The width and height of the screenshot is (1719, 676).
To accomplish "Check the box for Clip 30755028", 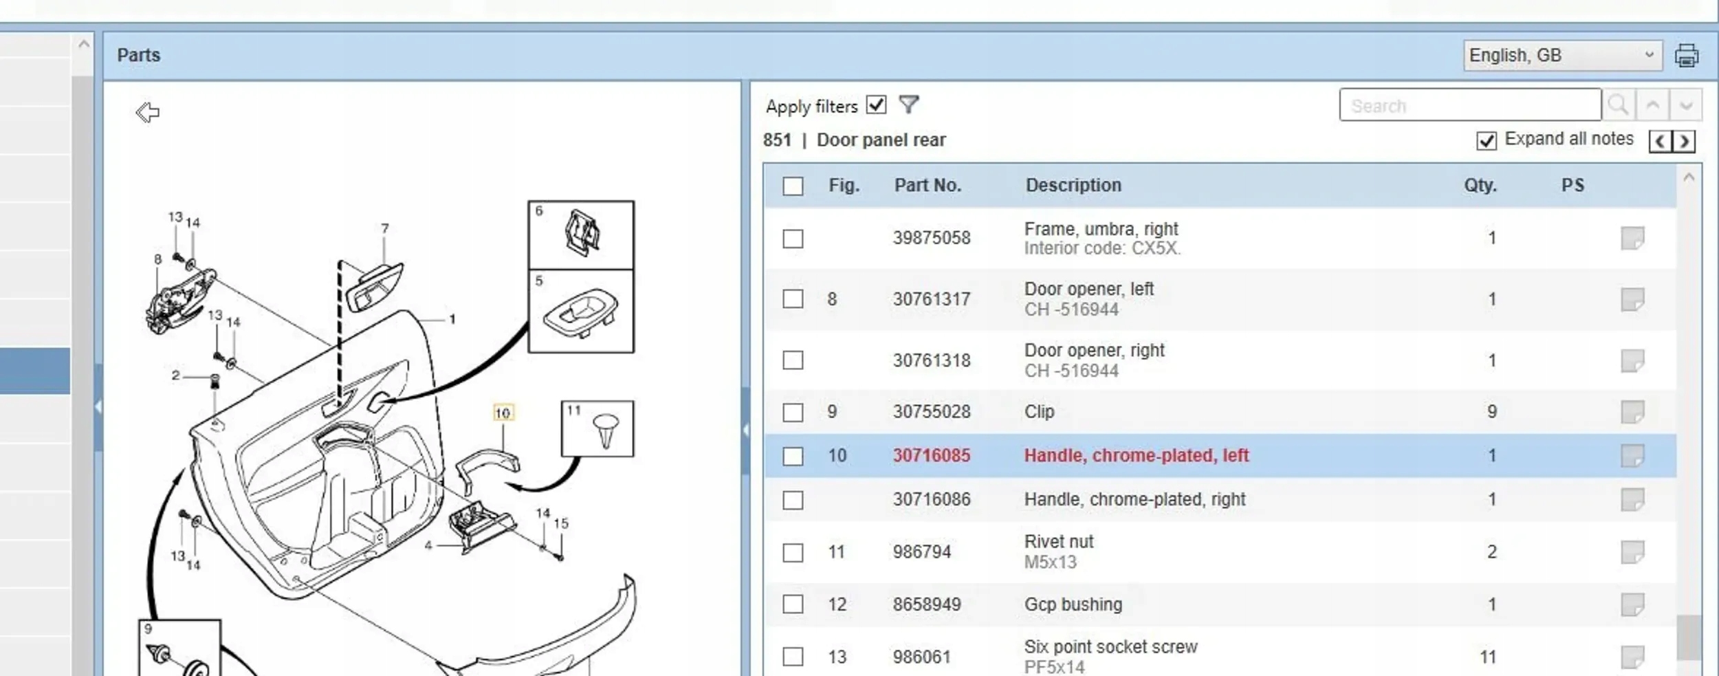I will click(x=793, y=413).
